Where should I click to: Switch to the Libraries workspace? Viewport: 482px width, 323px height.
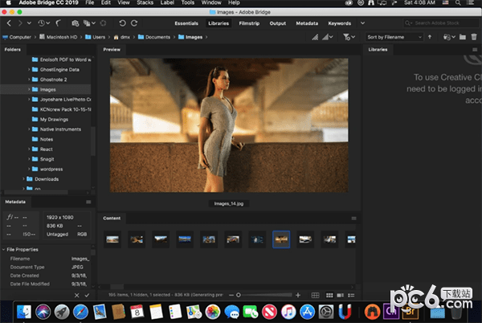click(x=219, y=23)
